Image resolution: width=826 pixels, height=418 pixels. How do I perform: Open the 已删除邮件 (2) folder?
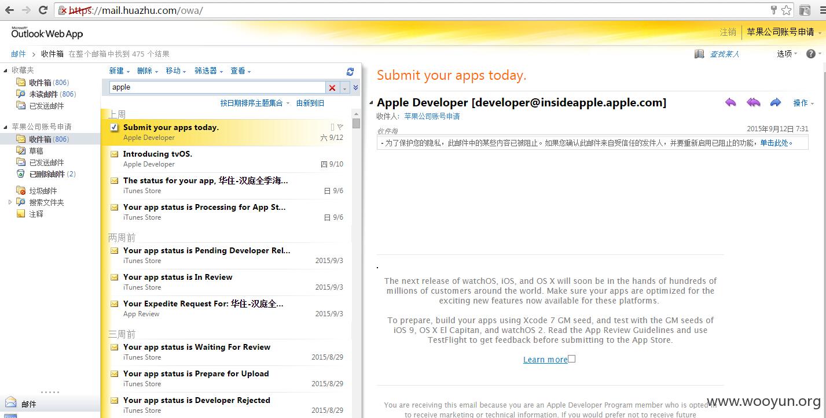click(x=52, y=174)
